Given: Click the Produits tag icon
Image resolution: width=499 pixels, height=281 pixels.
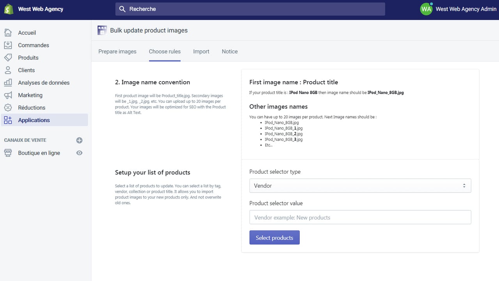Looking at the screenshot, I should [8, 57].
